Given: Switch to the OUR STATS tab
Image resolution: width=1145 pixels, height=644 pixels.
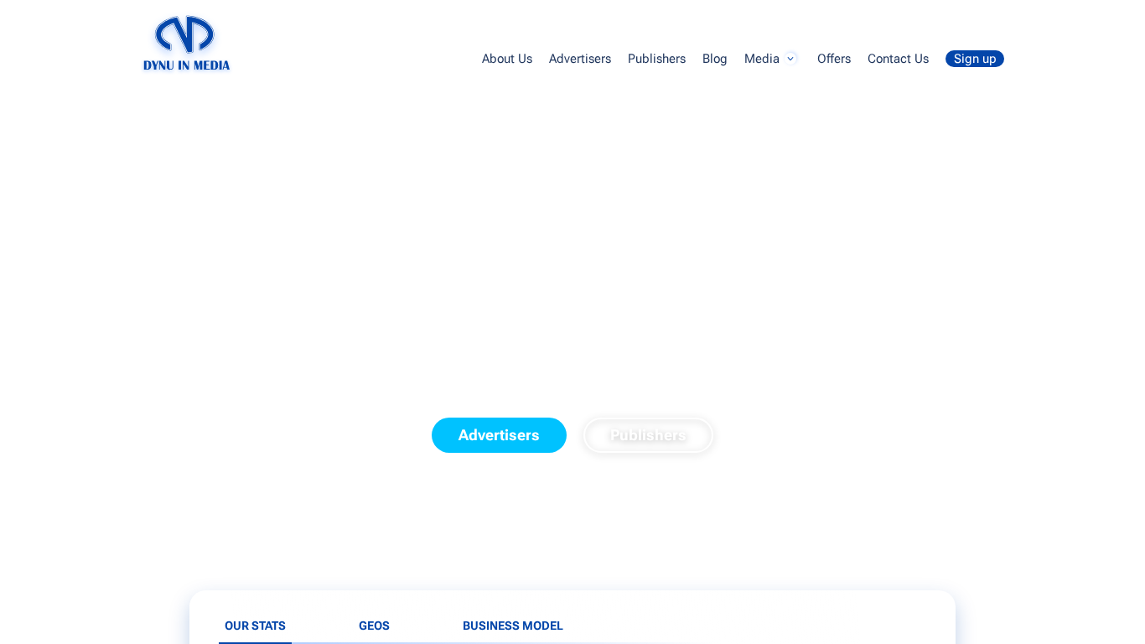Looking at the screenshot, I should (255, 625).
